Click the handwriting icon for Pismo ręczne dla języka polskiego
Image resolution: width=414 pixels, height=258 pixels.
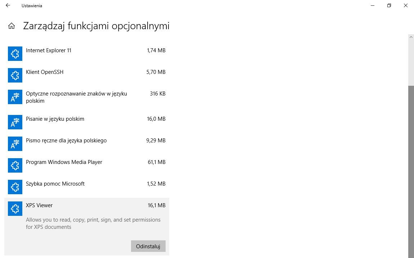[15, 143]
